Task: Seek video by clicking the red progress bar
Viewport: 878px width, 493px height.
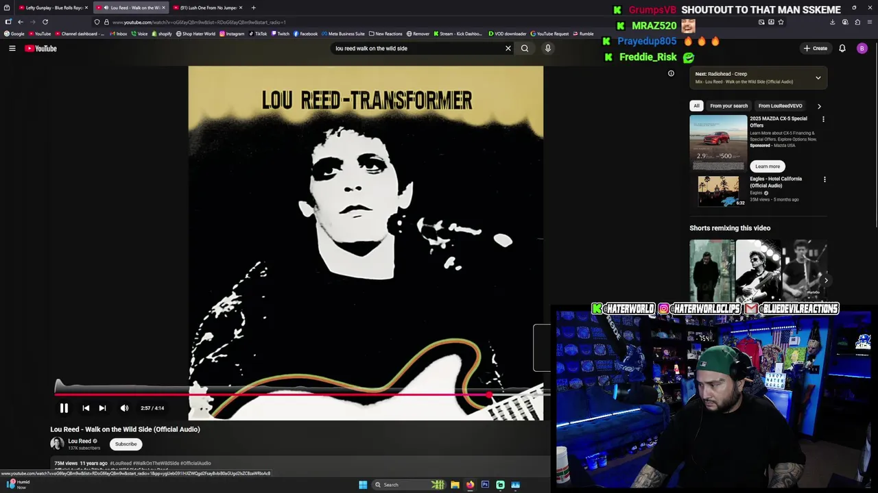Action: click(x=271, y=394)
